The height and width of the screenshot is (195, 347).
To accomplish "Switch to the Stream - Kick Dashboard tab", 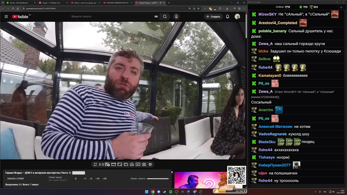I will pos(20,3).
